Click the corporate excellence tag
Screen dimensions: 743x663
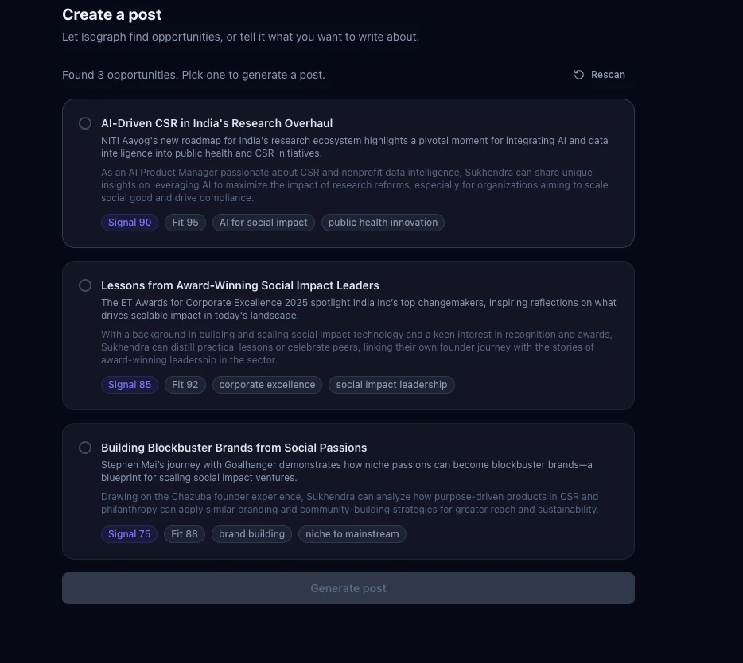coord(267,385)
